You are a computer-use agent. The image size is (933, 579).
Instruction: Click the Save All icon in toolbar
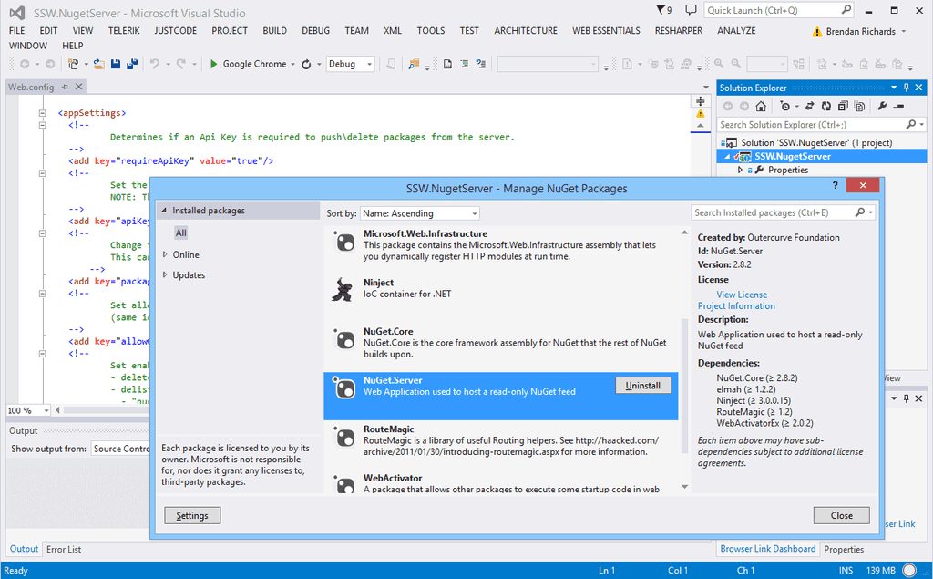pyautogui.click(x=132, y=64)
